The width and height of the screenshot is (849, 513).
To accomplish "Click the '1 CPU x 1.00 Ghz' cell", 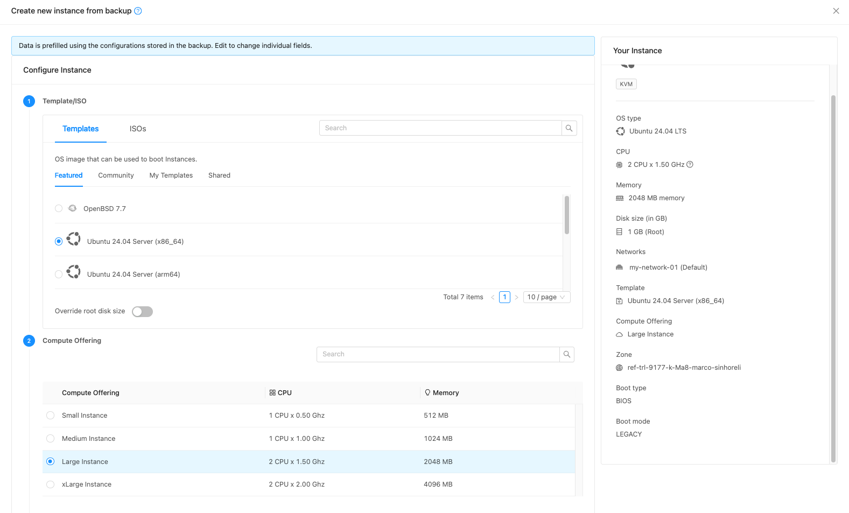I will click(297, 439).
